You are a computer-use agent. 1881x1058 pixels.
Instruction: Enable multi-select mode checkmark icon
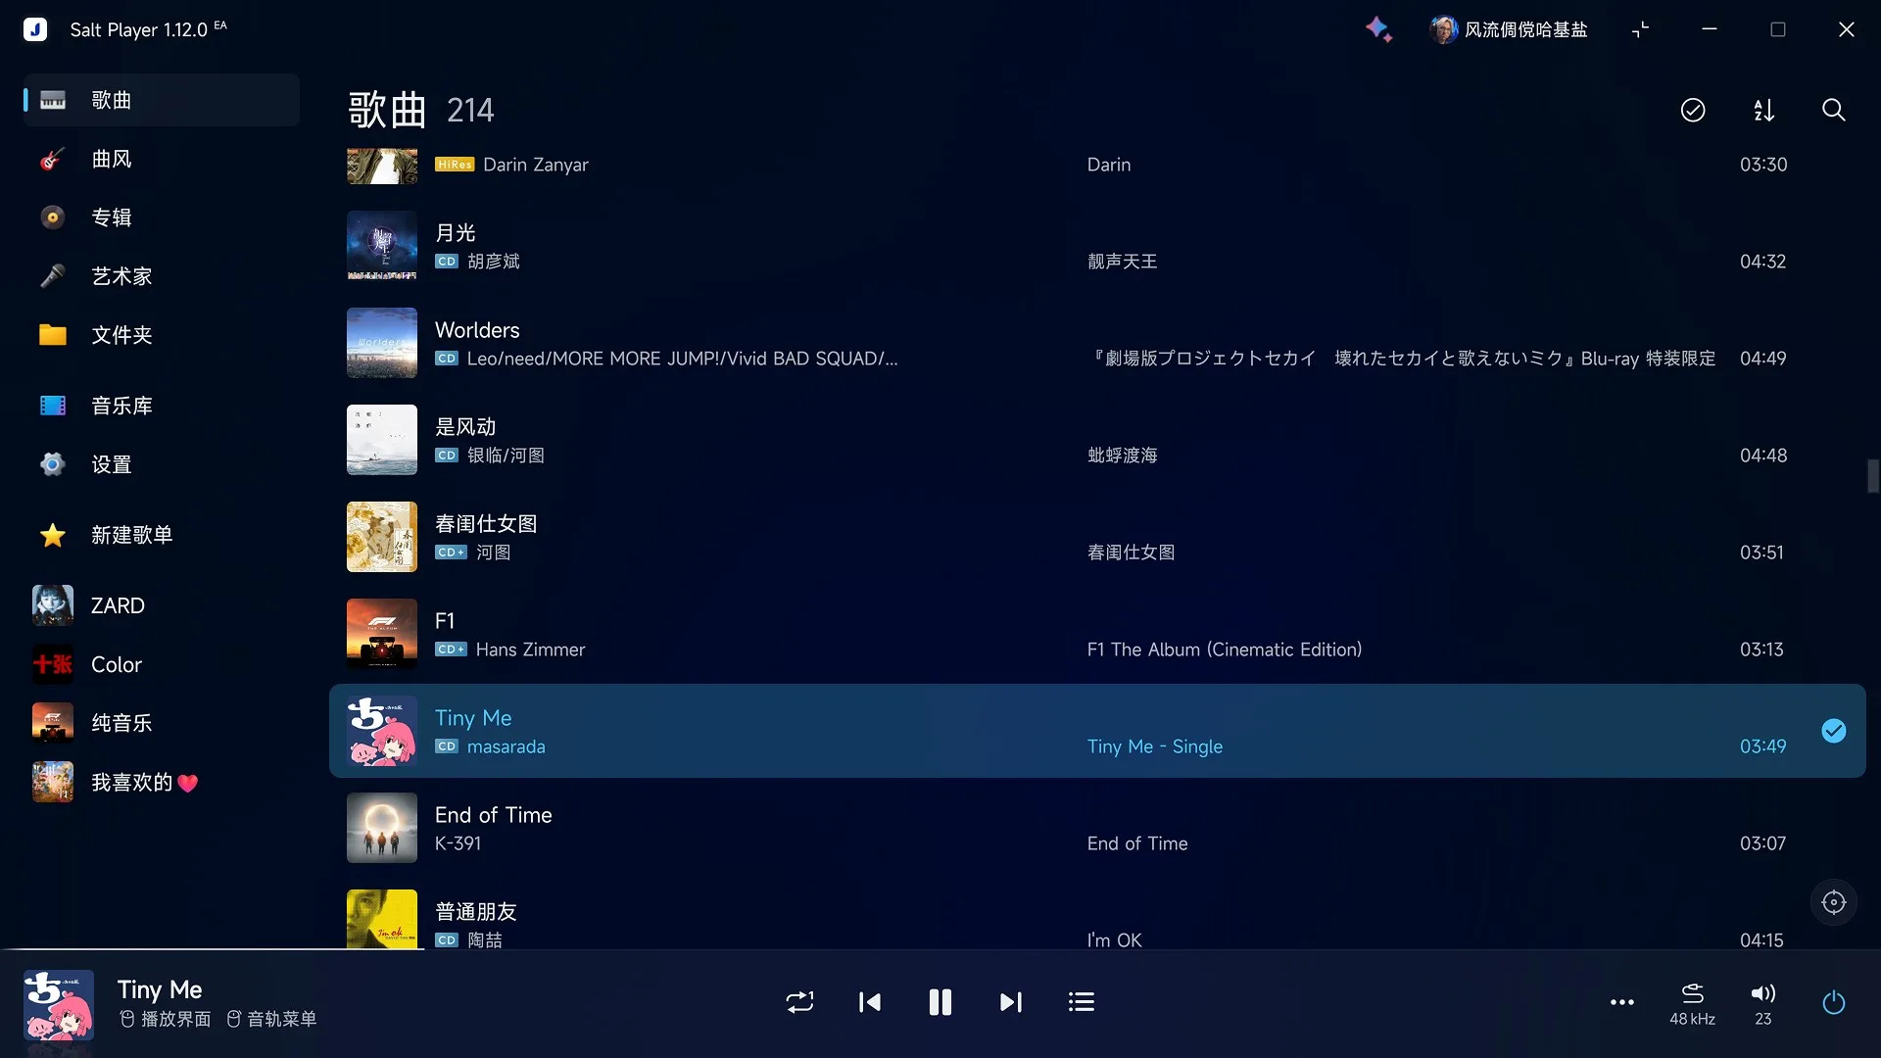coord(1693,110)
